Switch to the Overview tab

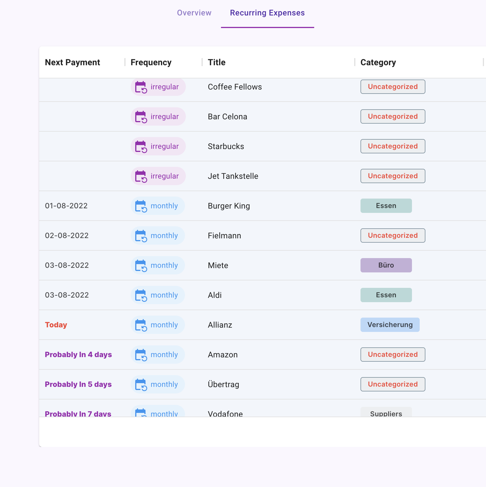(x=194, y=13)
